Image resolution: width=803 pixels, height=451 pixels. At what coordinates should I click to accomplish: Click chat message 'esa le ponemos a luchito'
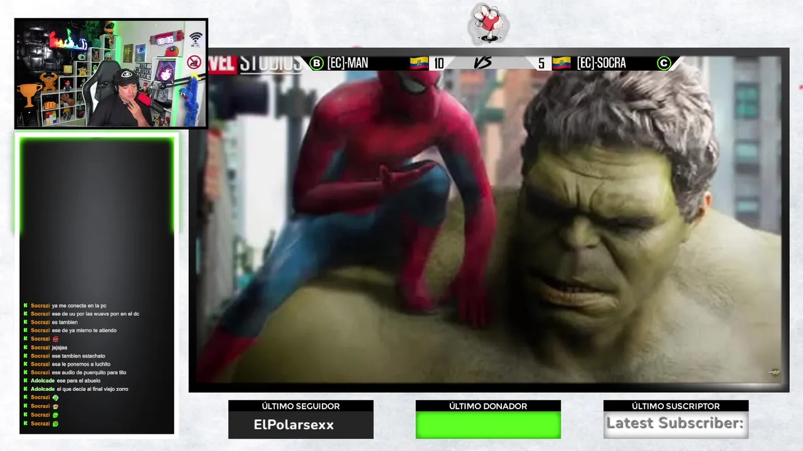[81, 364]
